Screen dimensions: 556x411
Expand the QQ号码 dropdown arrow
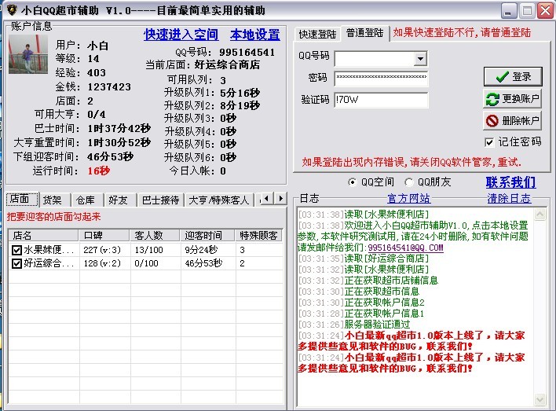(x=420, y=58)
